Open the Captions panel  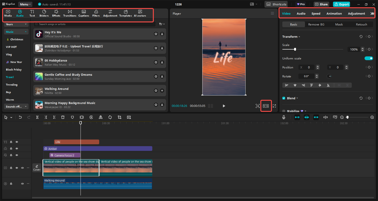[x=84, y=13]
